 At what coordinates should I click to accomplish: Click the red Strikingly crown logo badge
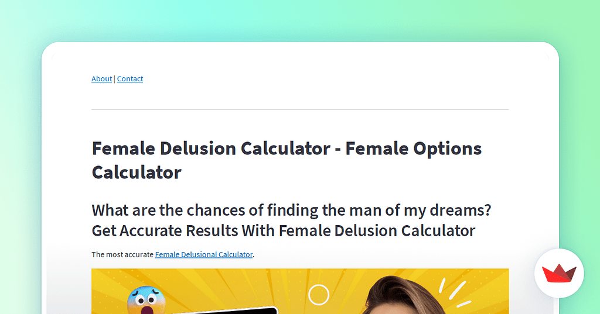(559, 274)
